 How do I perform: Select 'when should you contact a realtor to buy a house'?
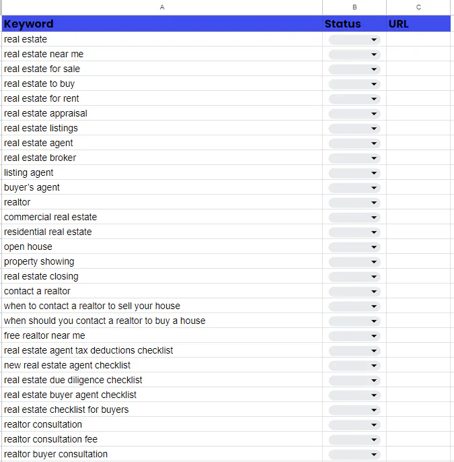pyautogui.click(x=162, y=321)
